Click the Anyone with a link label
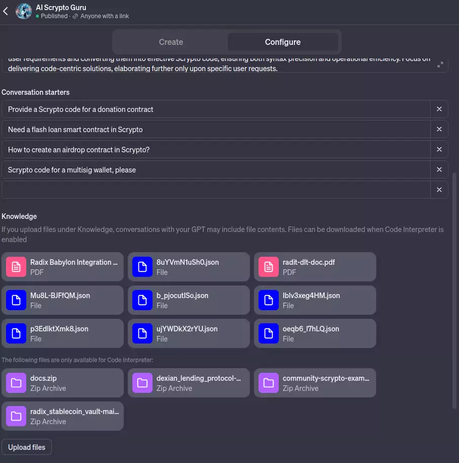Screen dimensions: 459x463 click(x=105, y=16)
